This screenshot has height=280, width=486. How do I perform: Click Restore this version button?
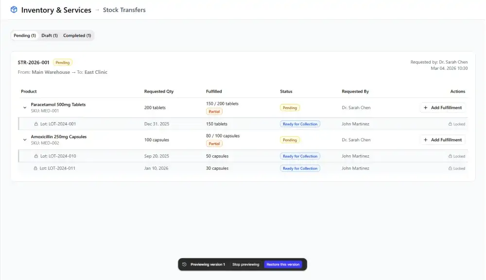pyautogui.click(x=283, y=264)
